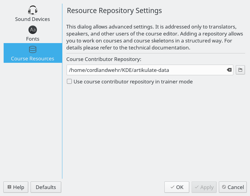Click the Cancel circle-slash icon

click(x=224, y=187)
